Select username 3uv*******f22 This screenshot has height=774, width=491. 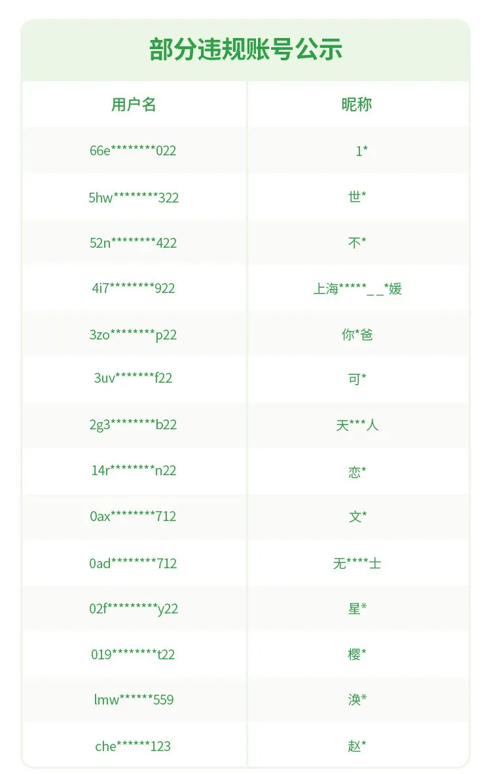(x=133, y=378)
